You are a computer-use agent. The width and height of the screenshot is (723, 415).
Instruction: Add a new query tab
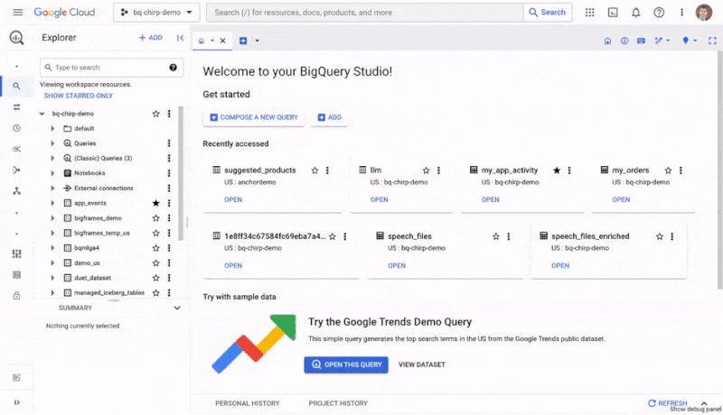coord(243,41)
